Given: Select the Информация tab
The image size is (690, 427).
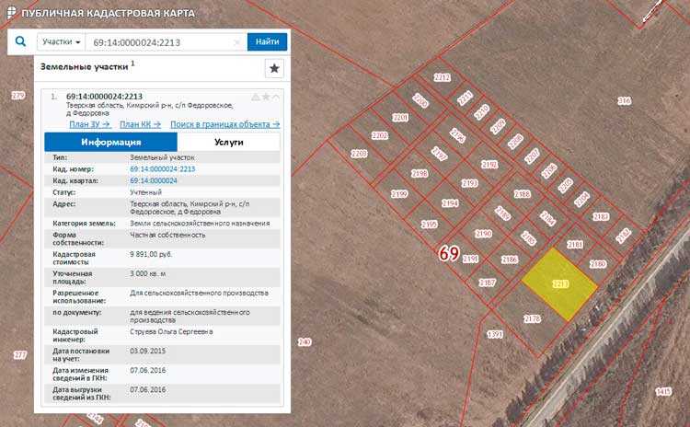Looking at the screenshot, I should (110, 143).
